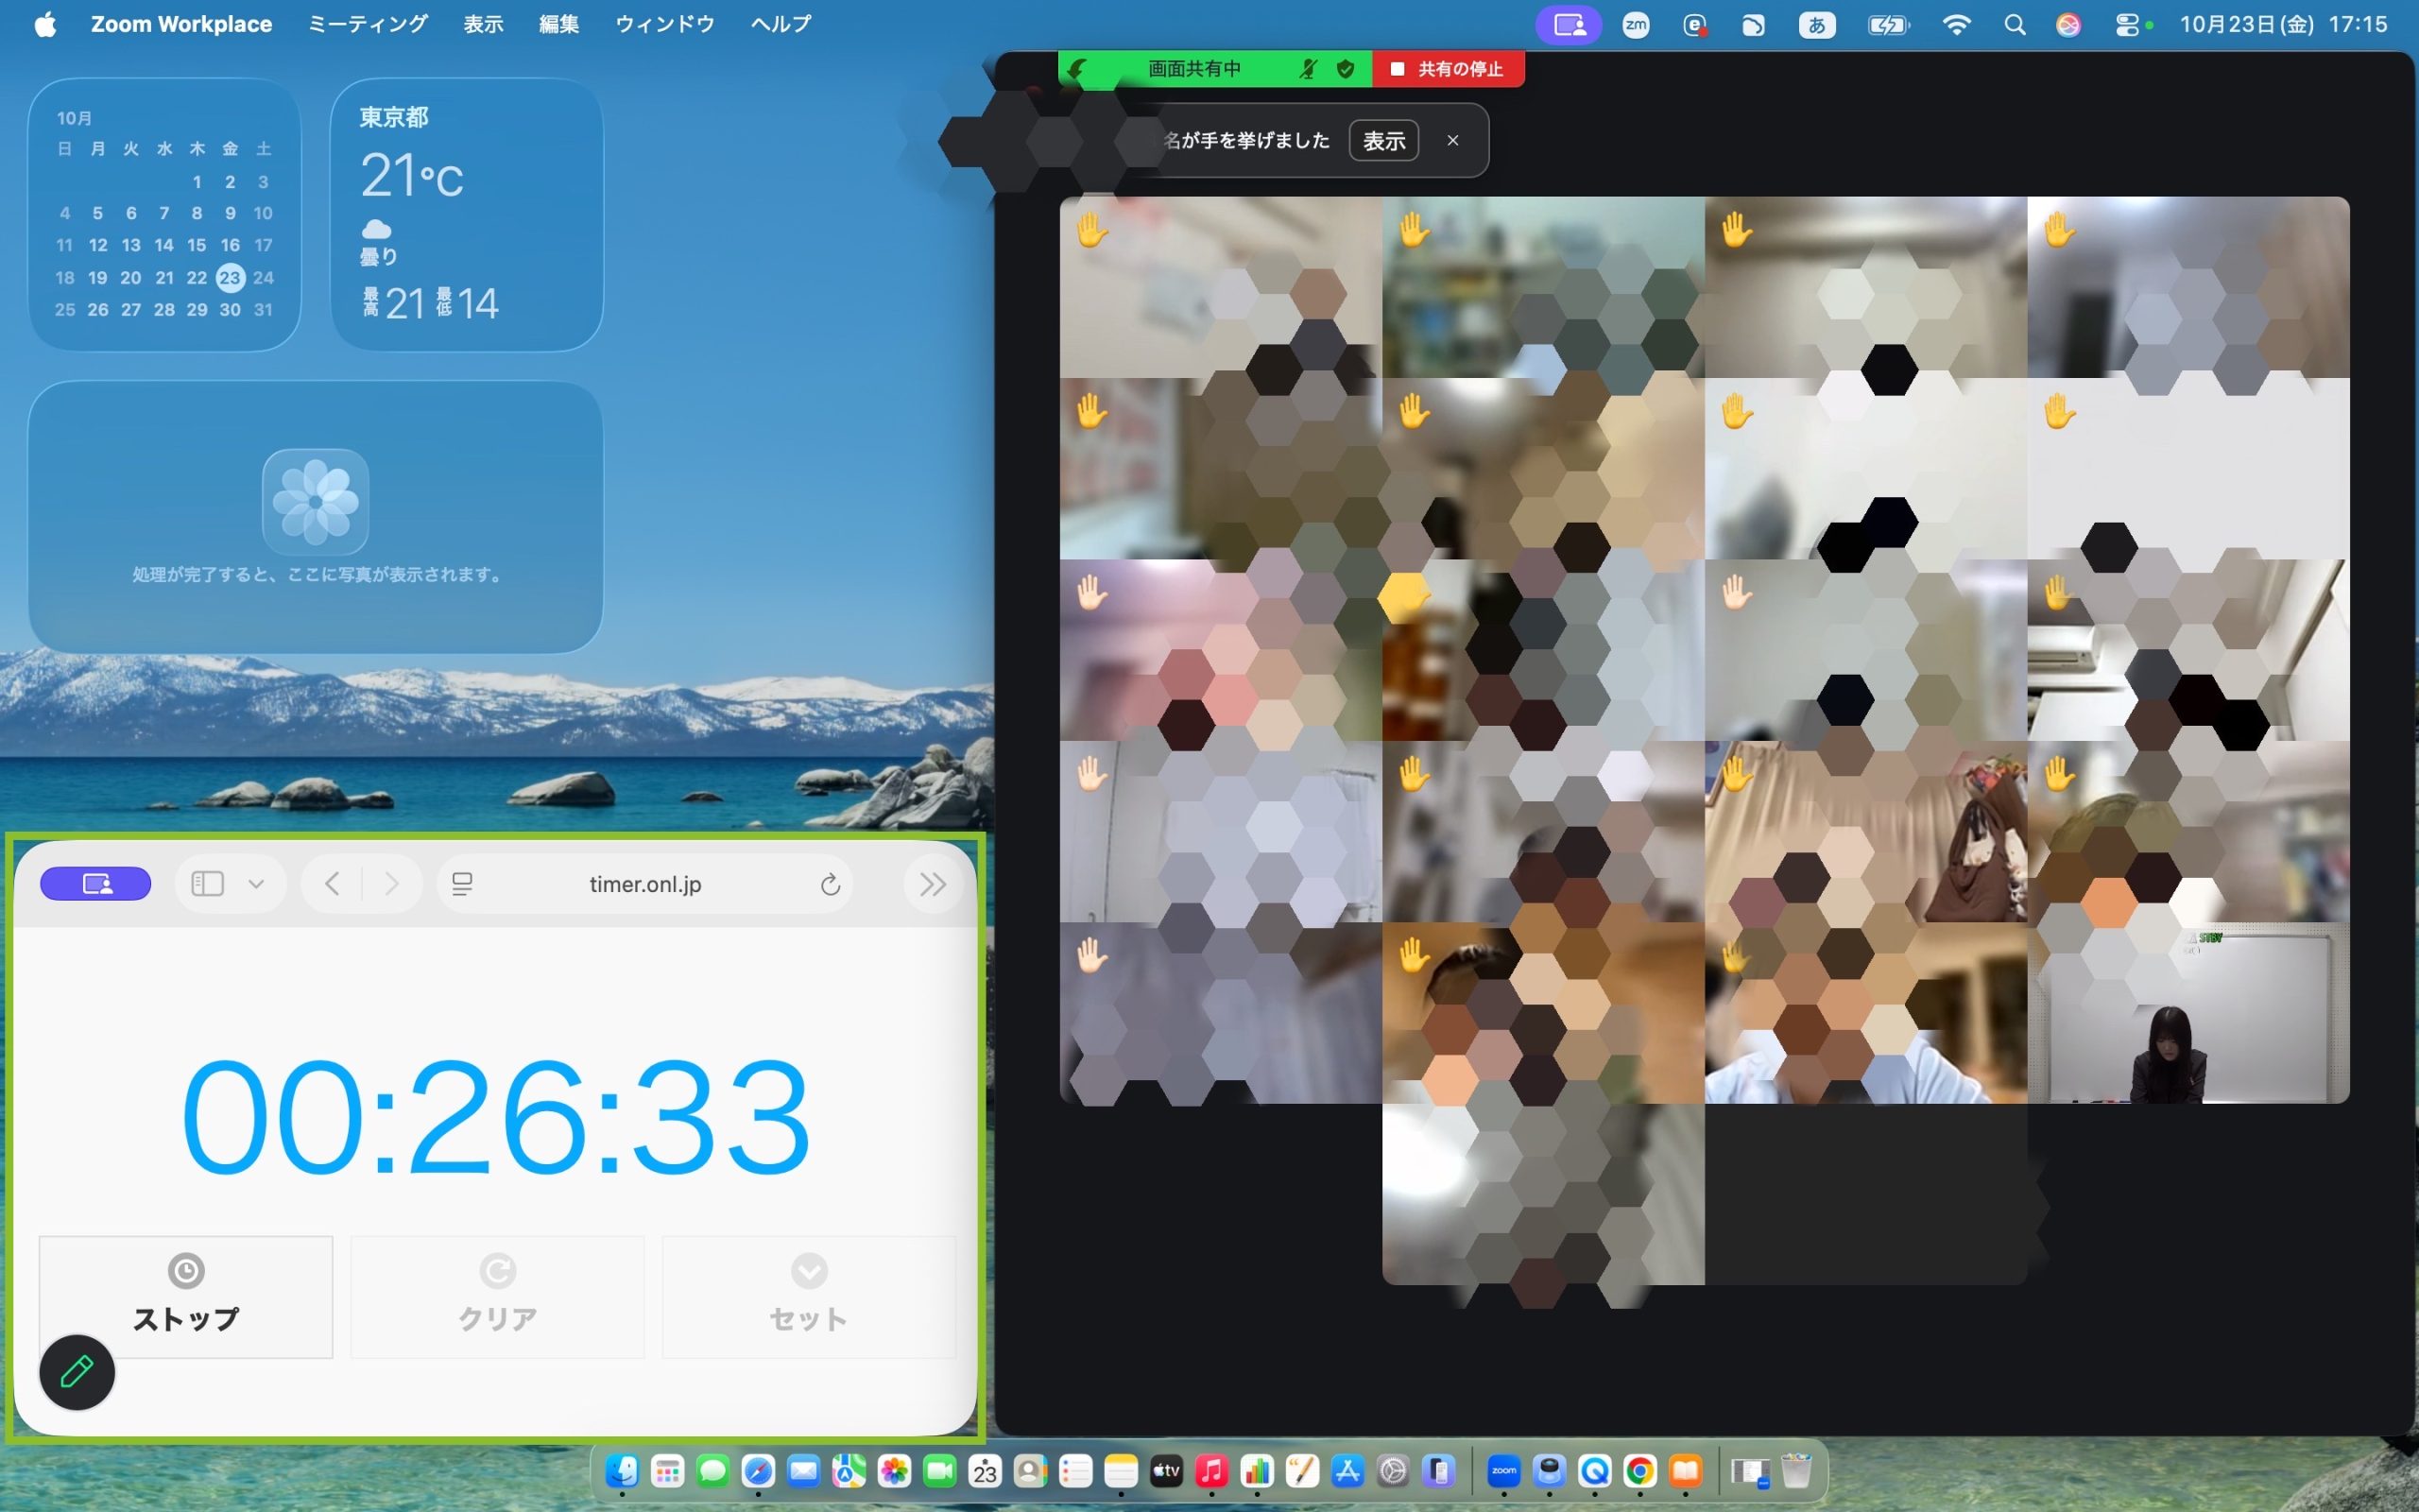The image size is (2419, 1512).
Task: Open the battery status menu
Action: pos(1887,25)
